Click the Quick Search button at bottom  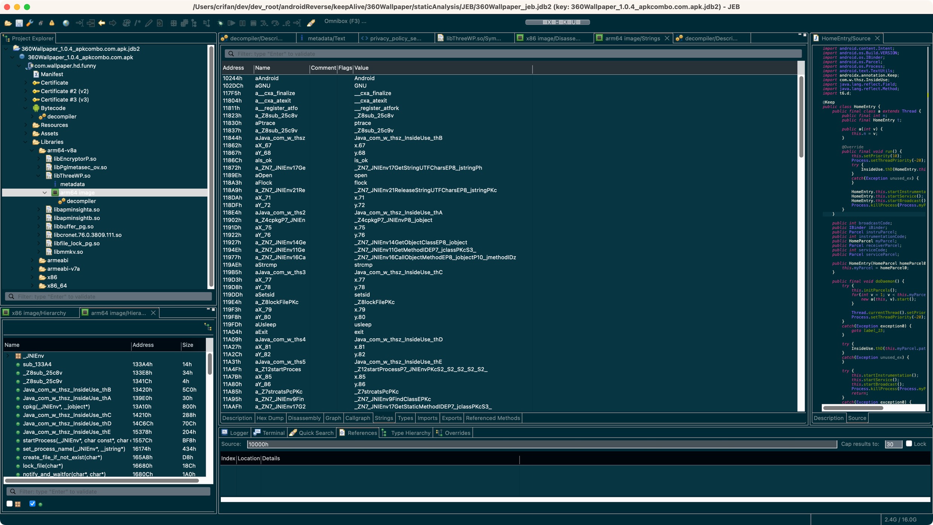[312, 433]
